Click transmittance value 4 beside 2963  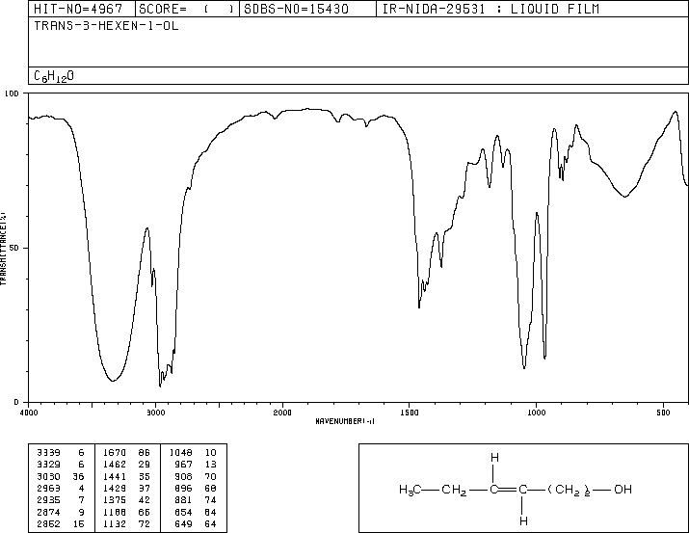[x=81, y=488]
